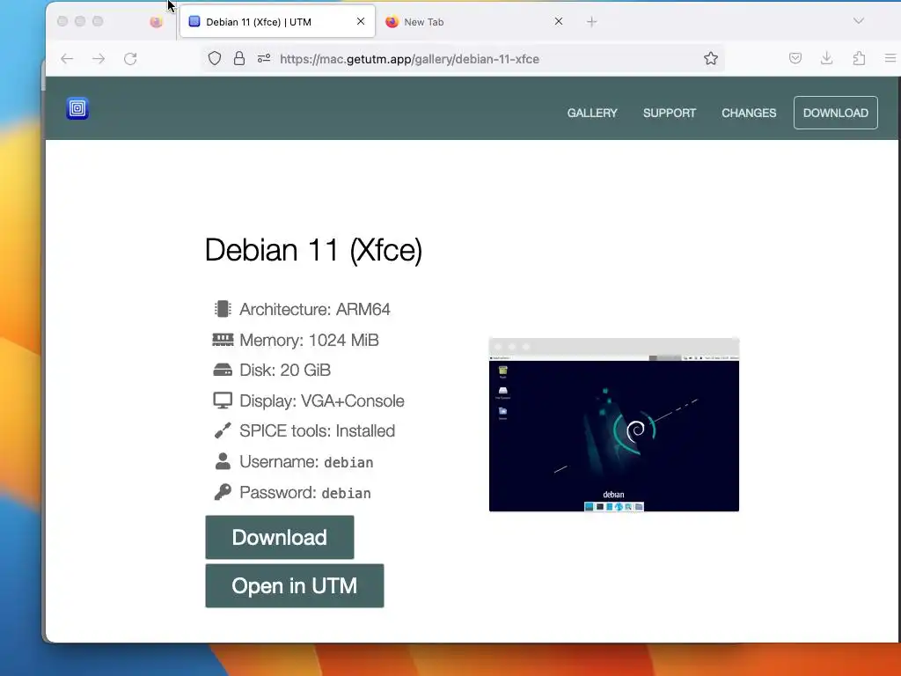Bookmark this page with the star icon
The height and width of the screenshot is (676, 901).
click(x=711, y=58)
